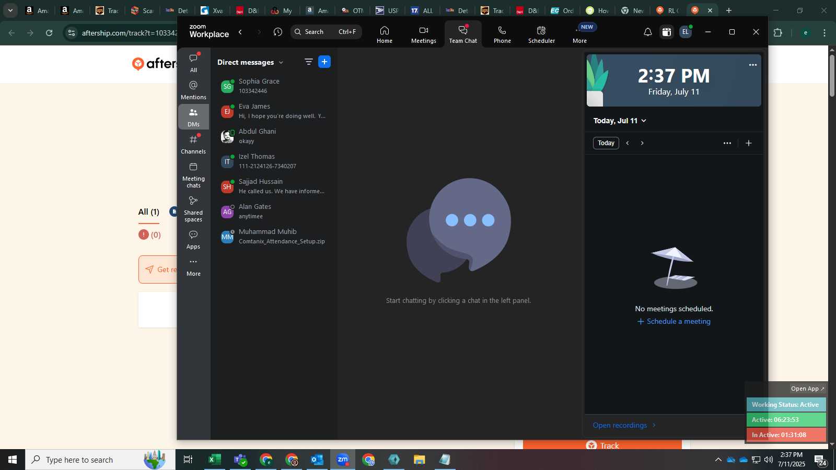The image size is (836, 470).
Task: Open the Chrome tab search dropdown
Action: [10, 10]
